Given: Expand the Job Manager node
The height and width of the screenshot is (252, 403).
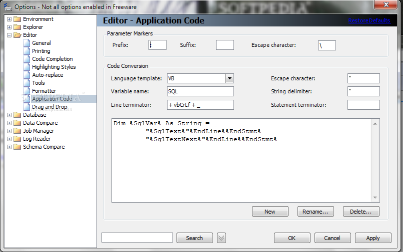Looking at the screenshot, I should (x=9, y=131).
